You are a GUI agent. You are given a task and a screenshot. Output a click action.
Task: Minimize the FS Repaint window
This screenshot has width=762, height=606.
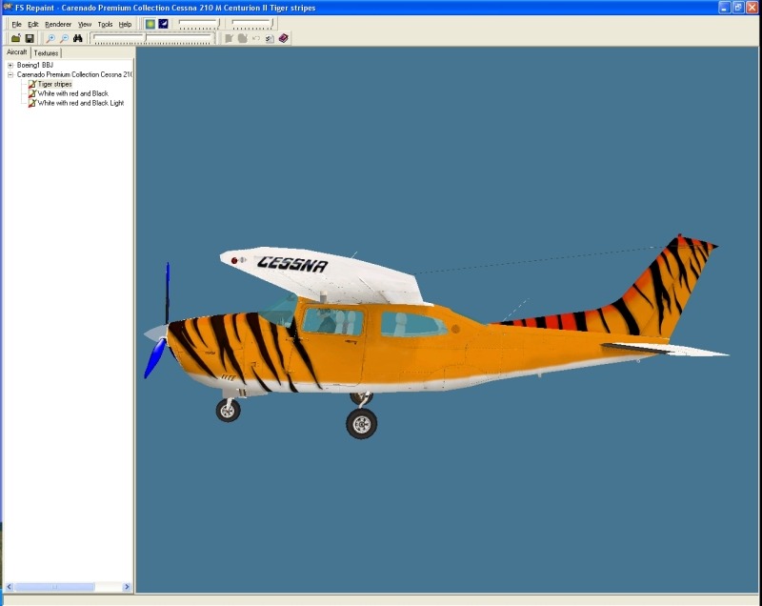click(x=725, y=8)
